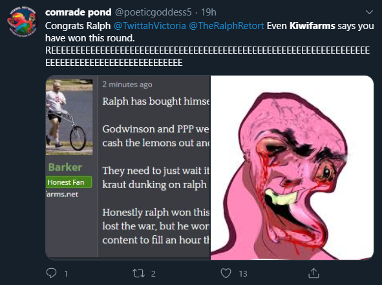Click the reply speech bubble icon

51,273
